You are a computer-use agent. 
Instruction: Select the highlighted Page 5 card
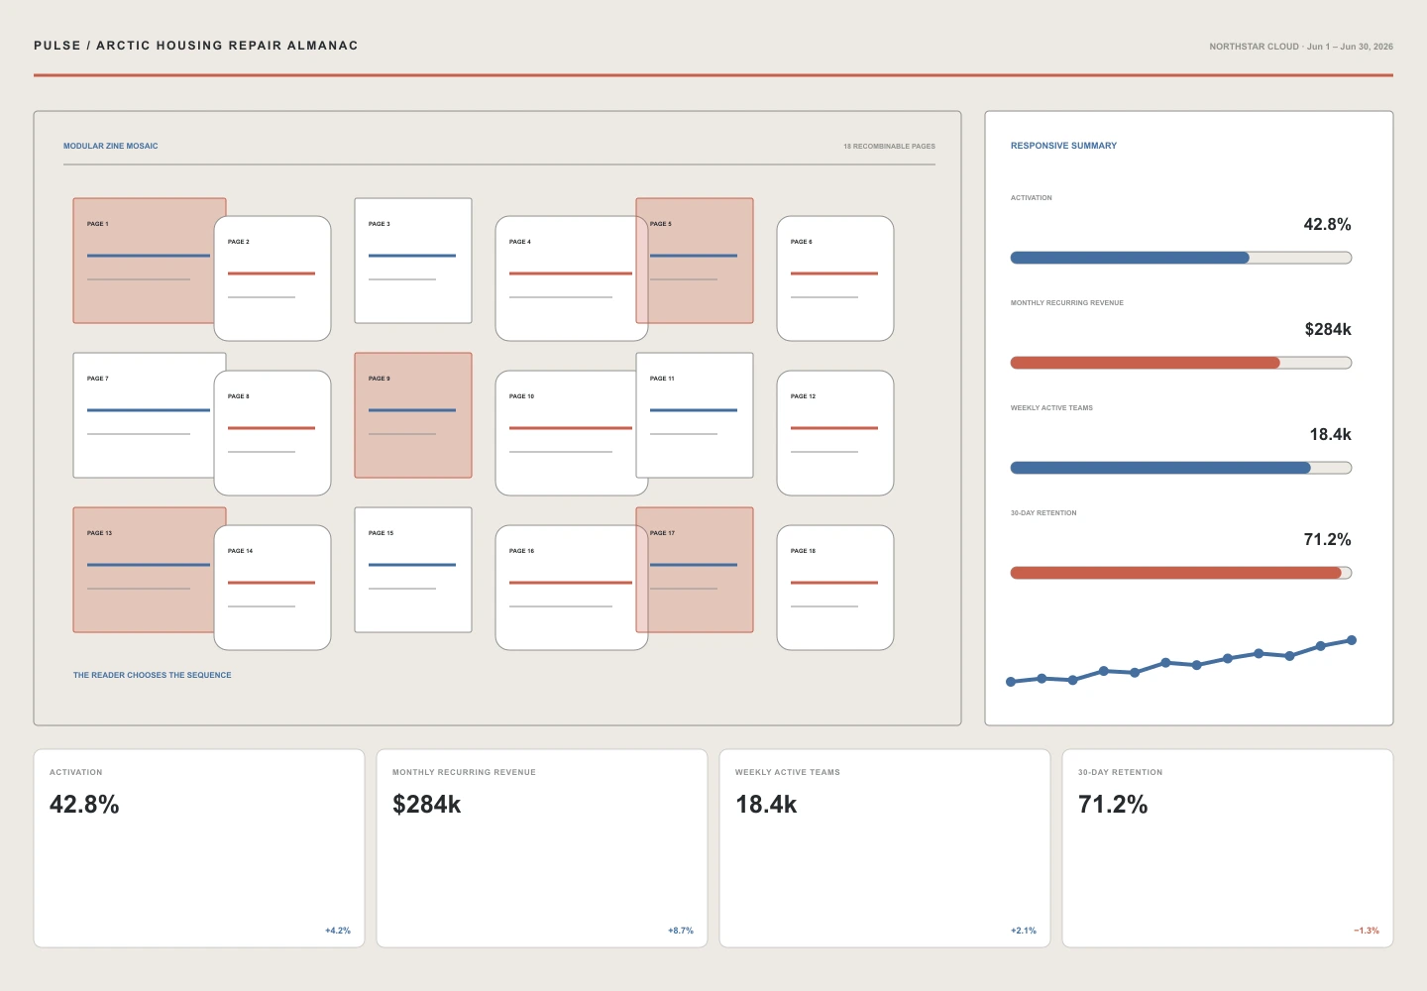[695, 261]
